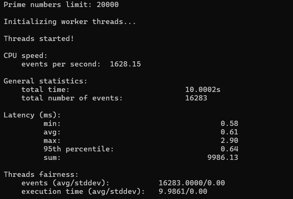
Task: Click the prime numbers limit value 20000
Action: point(107,5)
